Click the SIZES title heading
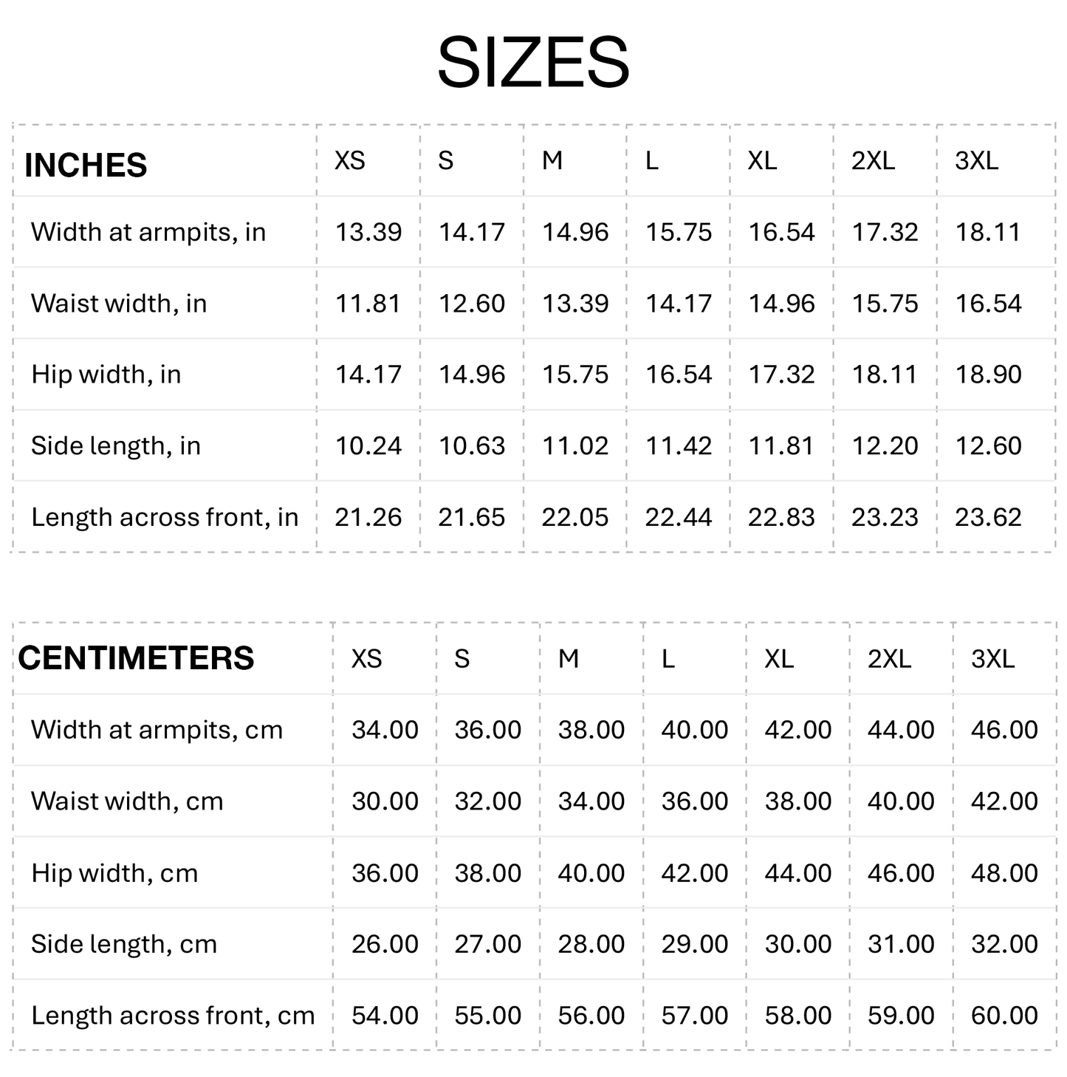This screenshot has width=1067, height=1077. [x=533, y=62]
